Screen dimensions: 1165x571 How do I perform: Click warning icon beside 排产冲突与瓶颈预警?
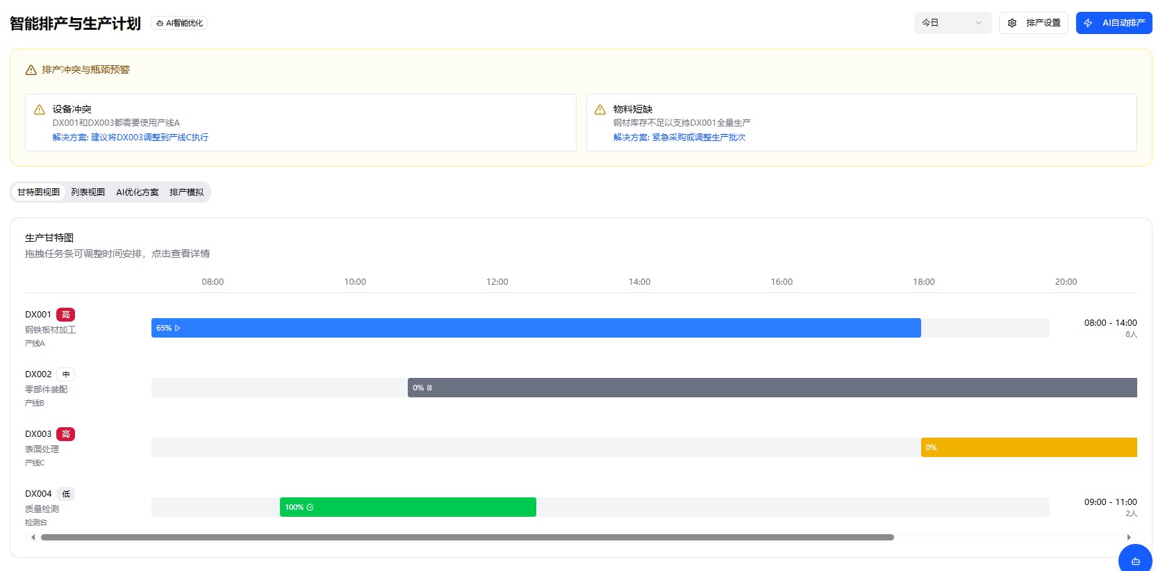coord(31,70)
